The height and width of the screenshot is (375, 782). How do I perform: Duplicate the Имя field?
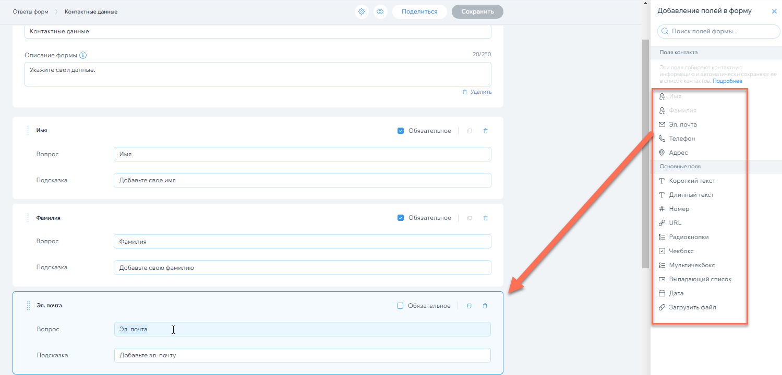pyautogui.click(x=470, y=131)
